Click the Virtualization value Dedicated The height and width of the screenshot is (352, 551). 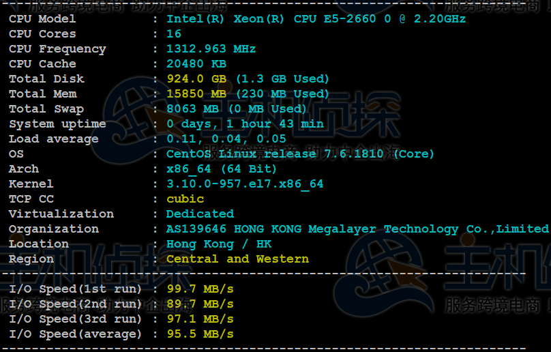tap(200, 214)
